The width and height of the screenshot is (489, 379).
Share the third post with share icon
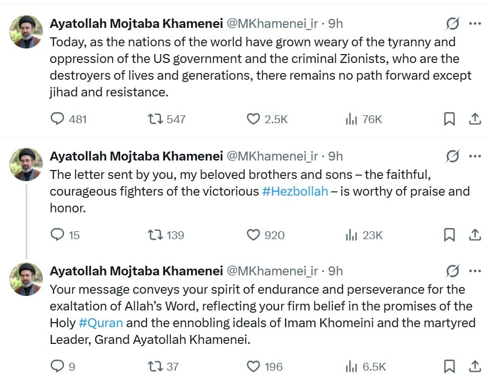[x=475, y=366]
